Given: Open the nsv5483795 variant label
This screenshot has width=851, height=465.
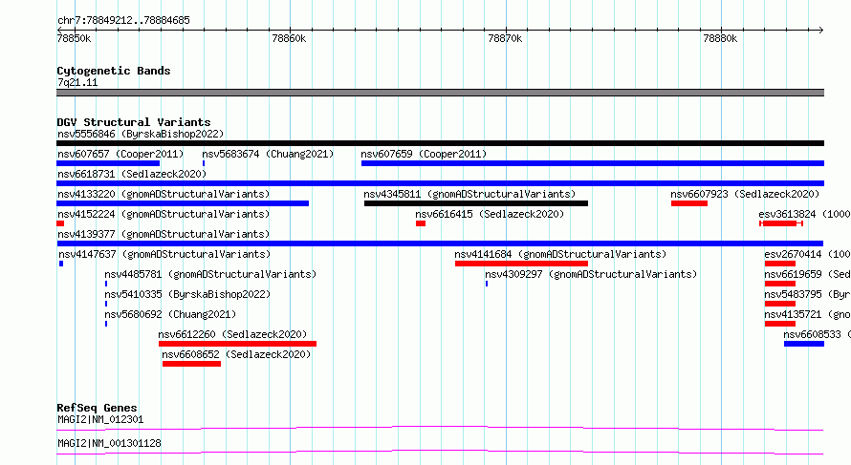Looking at the screenshot, I should click(x=808, y=294).
